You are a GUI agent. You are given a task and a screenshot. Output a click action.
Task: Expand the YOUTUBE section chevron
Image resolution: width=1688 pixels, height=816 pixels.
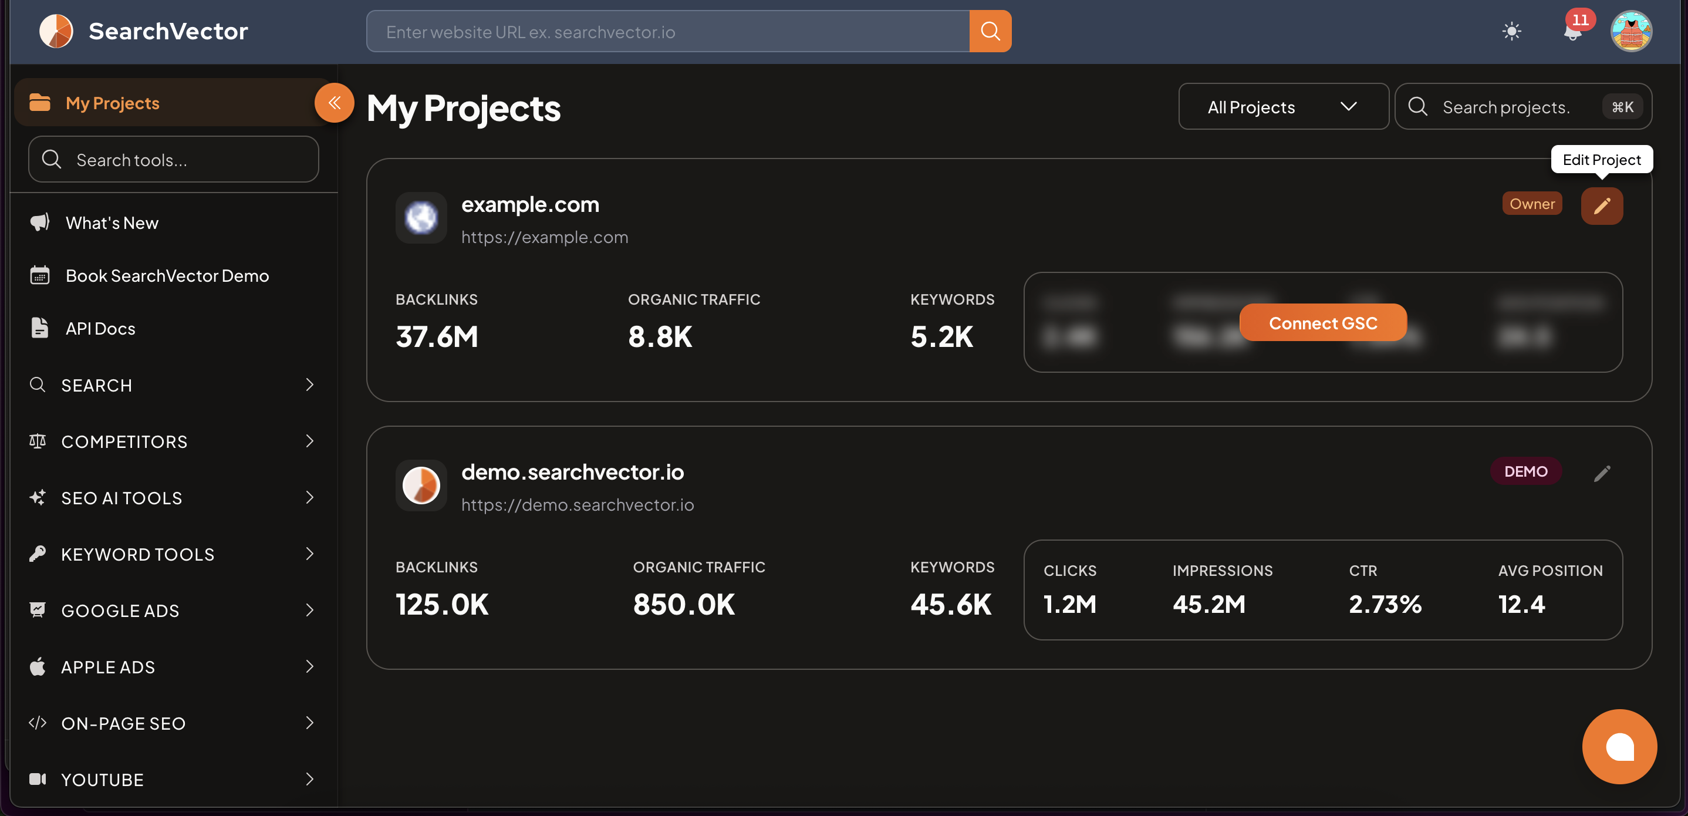(309, 778)
